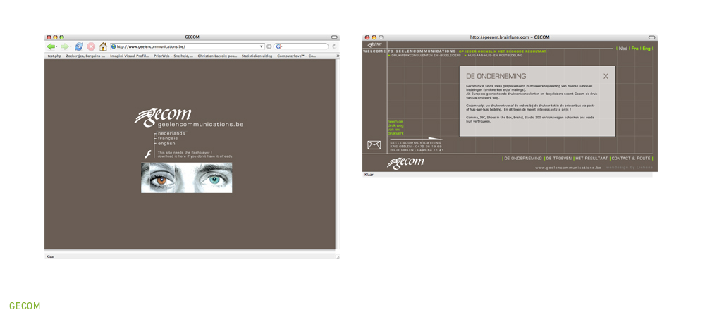Screen dimensions: 705x317
Task: Click 'Klaar' status text in right window
Action: click(x=369, y=174)
